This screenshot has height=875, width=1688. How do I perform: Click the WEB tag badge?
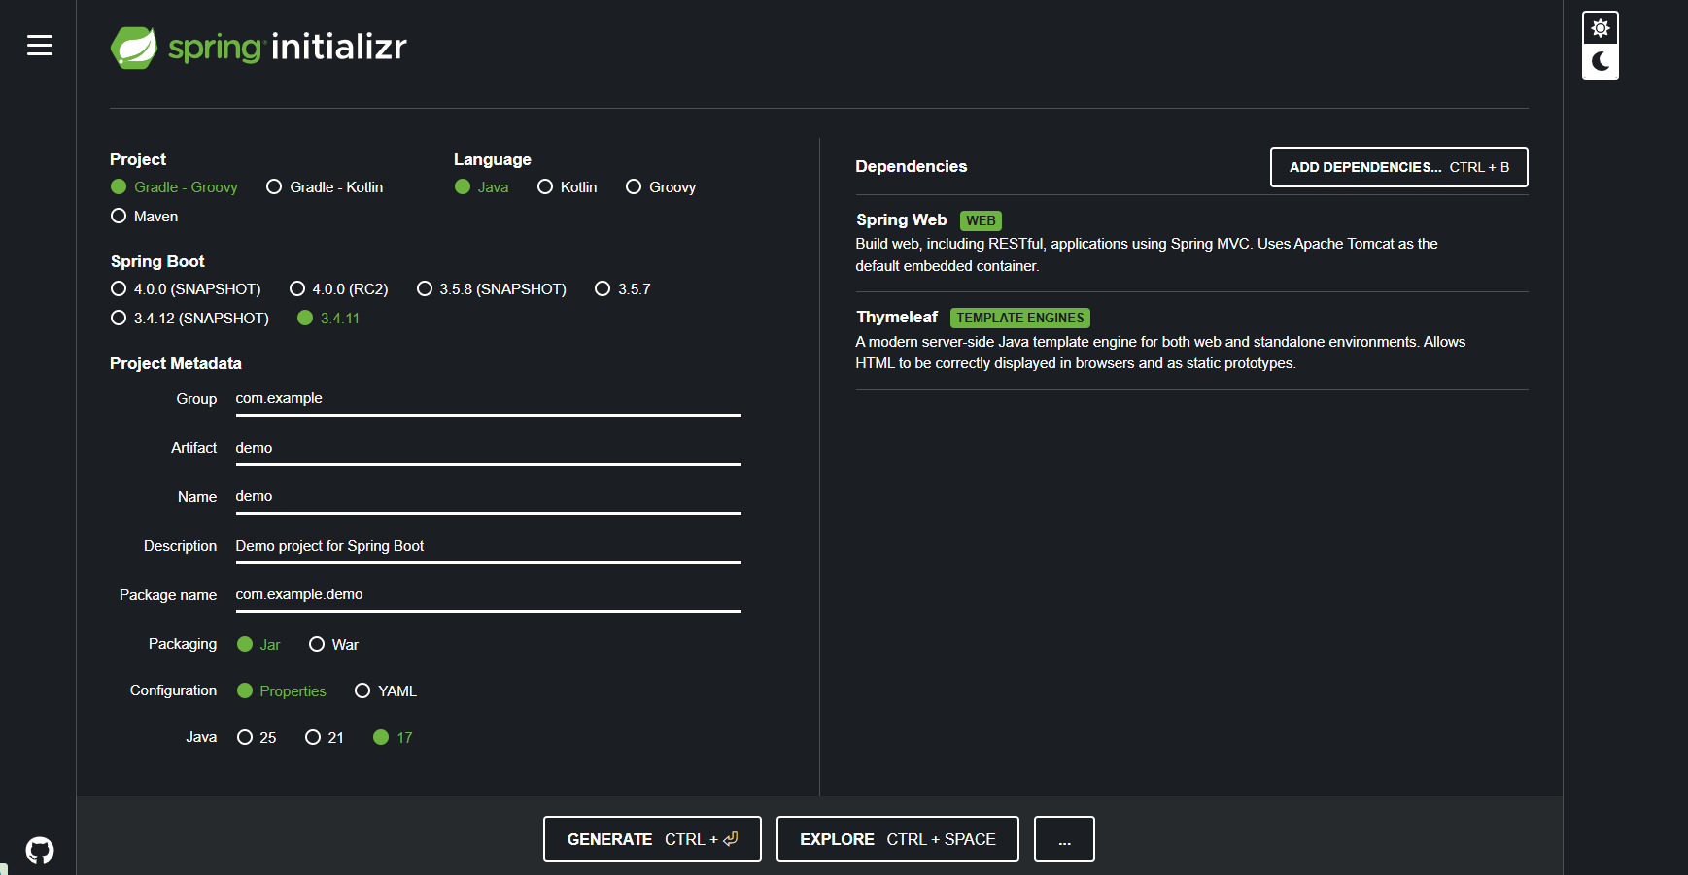(x=981, y=220)
